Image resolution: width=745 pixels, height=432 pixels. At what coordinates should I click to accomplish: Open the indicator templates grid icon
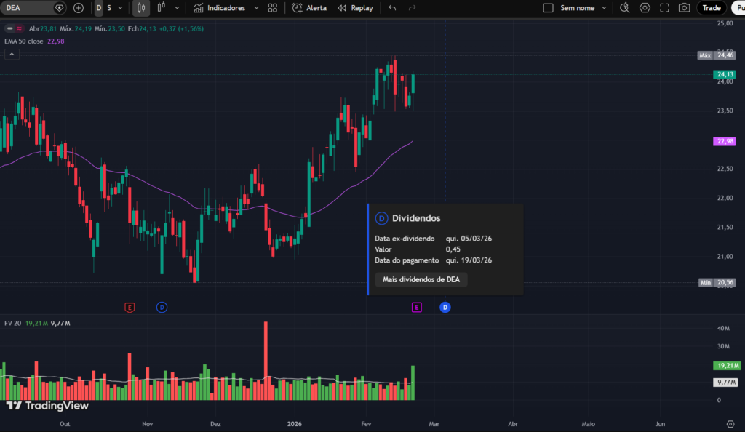click(x=273, y=8)
